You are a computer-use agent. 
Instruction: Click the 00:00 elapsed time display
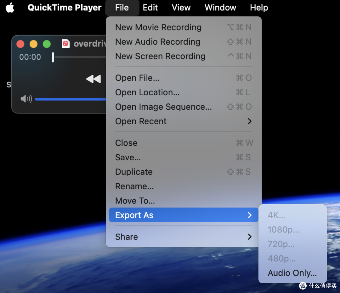(x=30, y=57)
